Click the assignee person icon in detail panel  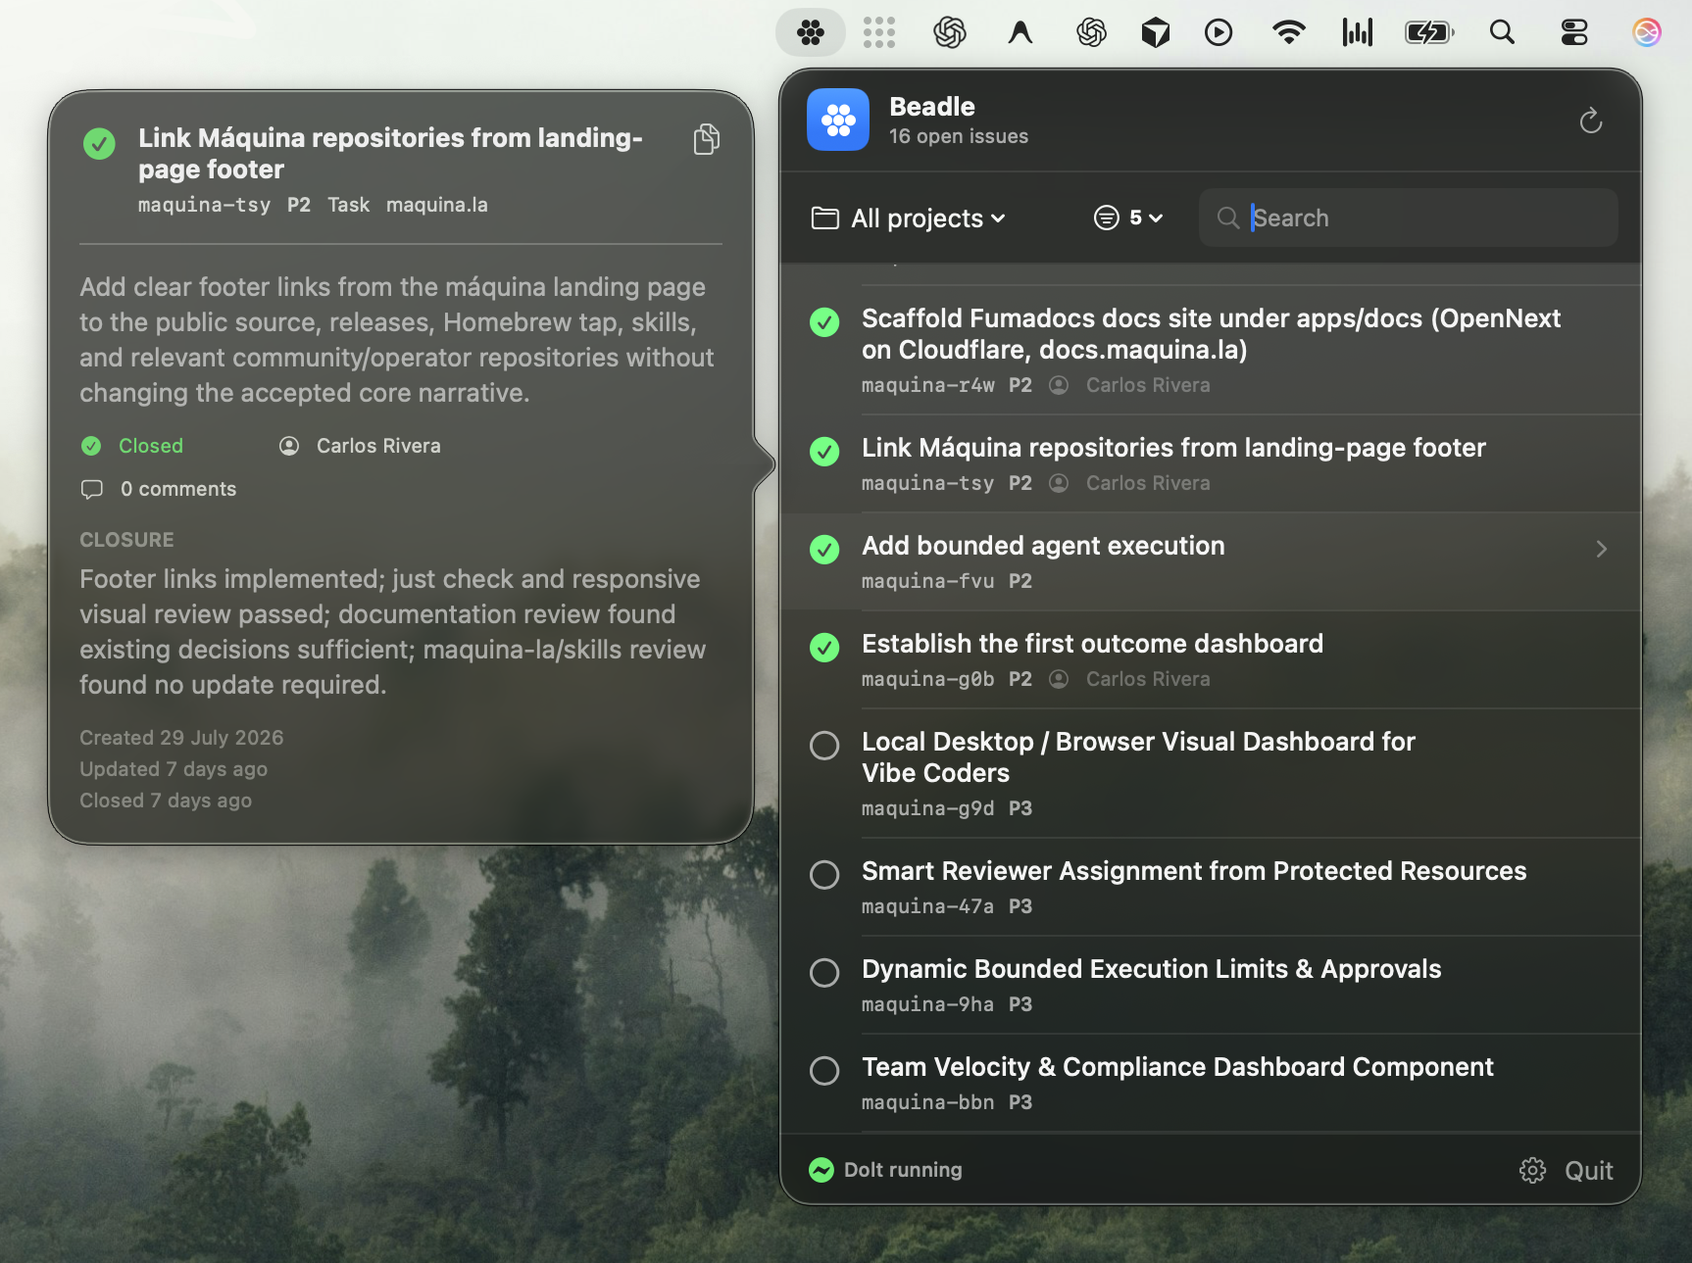click(x=289, y=446)
